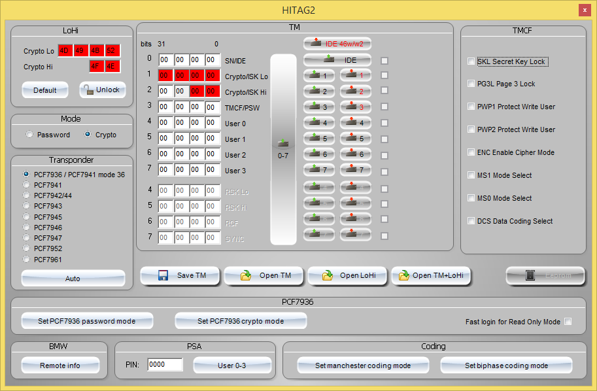Click the Default button in LoHi
Viewport: 597px width, 391px height.
point(45,90)
